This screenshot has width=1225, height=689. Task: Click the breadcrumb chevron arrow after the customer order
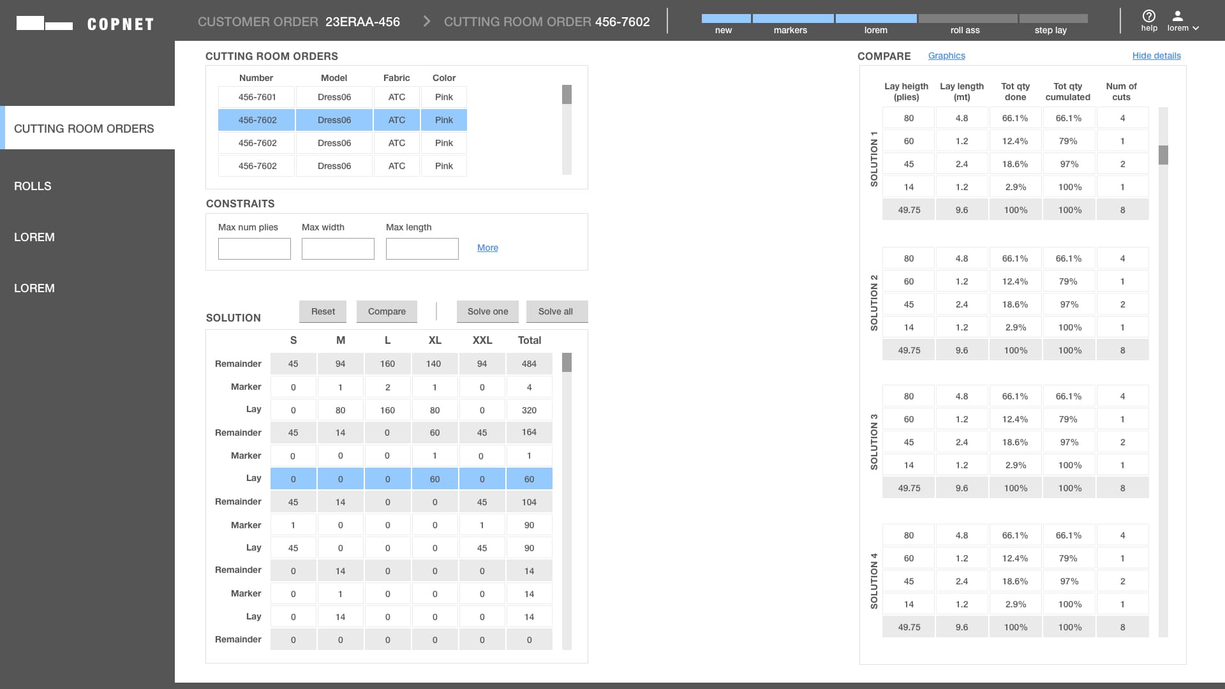pyautogui.click(x=427, y=22)
